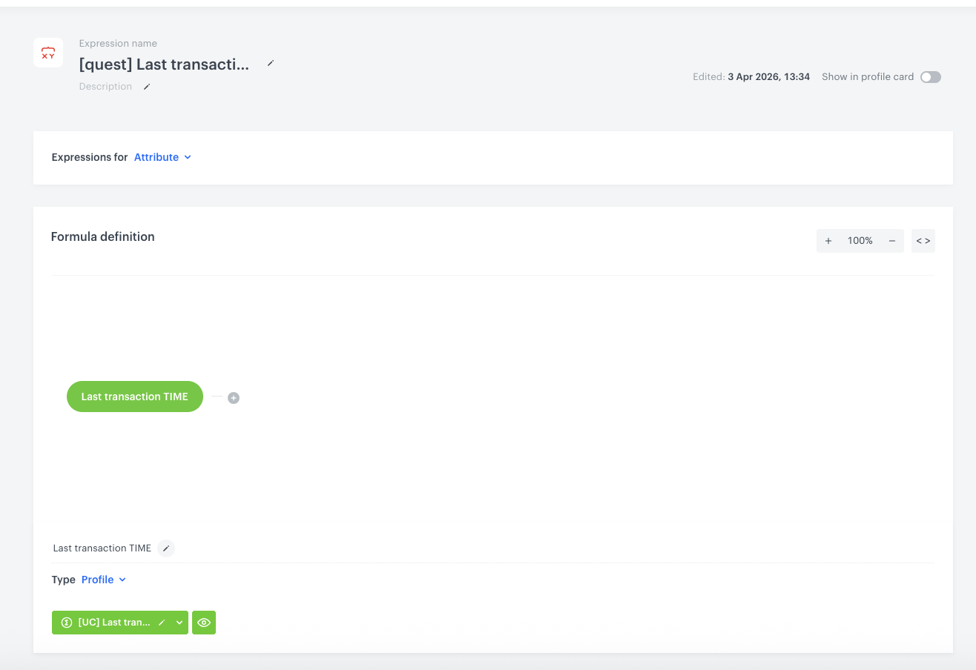
Task: Rename the Last transaction TIME label via its pencil
Action: coord(166,548)
